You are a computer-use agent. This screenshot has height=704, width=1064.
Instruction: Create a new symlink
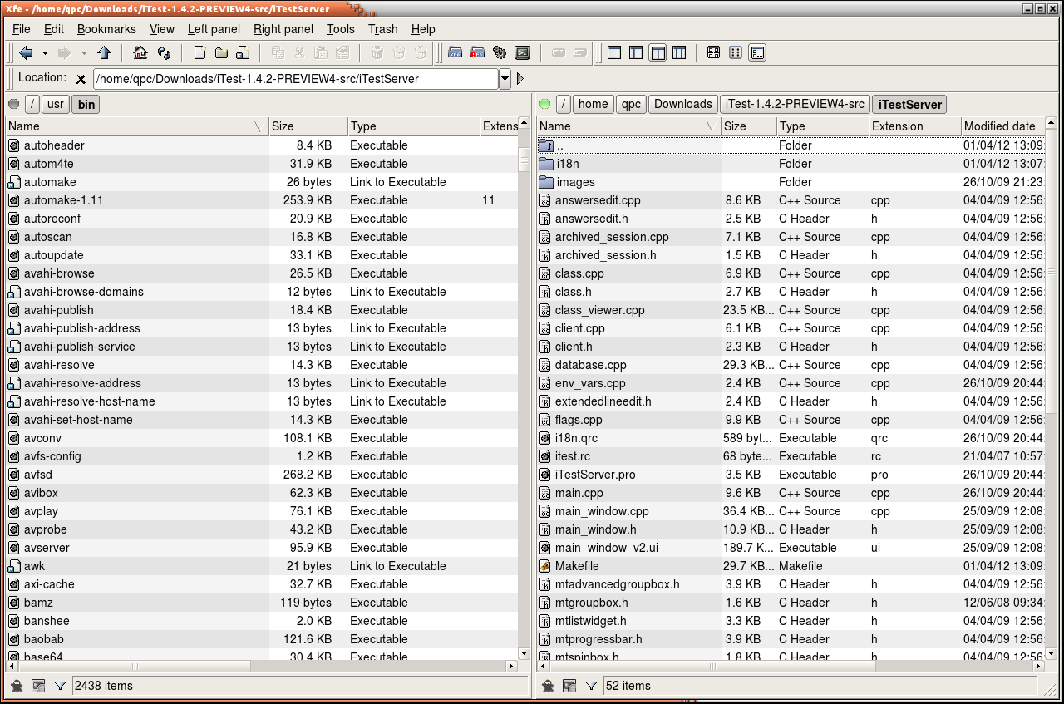[x=242, y=52]
